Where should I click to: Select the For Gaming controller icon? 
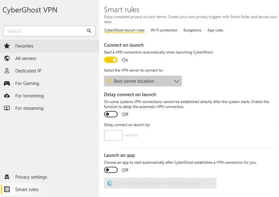pyautogui.click(x=7, y=84)
